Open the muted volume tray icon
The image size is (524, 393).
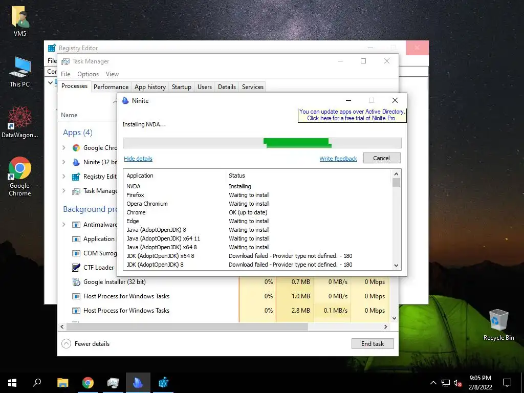pos(457,383)
